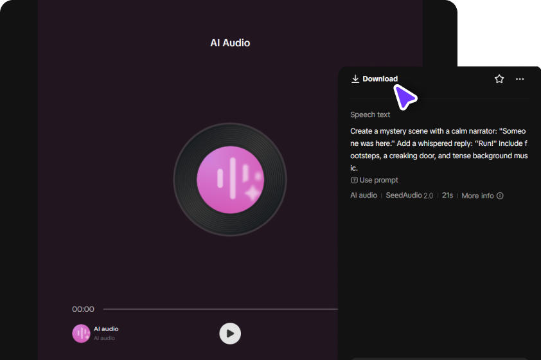Click the 'Speech text' heading
Viewport: 541px width, 360px height.
click(370, 114)
